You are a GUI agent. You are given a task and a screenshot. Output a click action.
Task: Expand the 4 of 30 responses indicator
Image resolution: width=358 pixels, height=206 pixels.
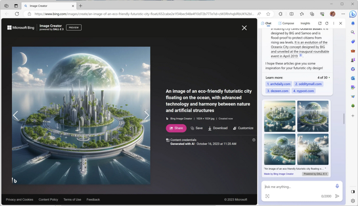(x=323, y=78)
